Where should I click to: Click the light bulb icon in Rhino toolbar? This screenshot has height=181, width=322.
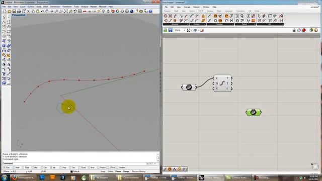pos(104,11)
